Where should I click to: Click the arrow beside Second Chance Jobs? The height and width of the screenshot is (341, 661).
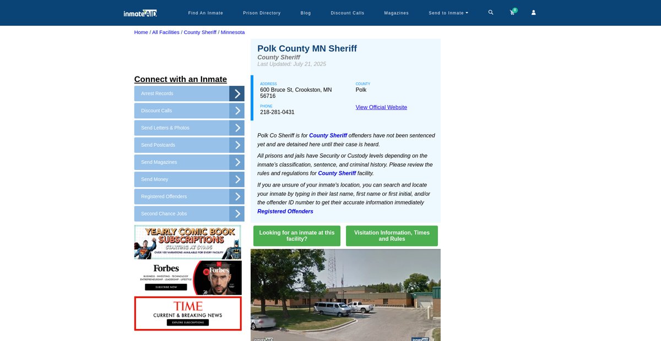pyautogui.click(x=237, y=214)
